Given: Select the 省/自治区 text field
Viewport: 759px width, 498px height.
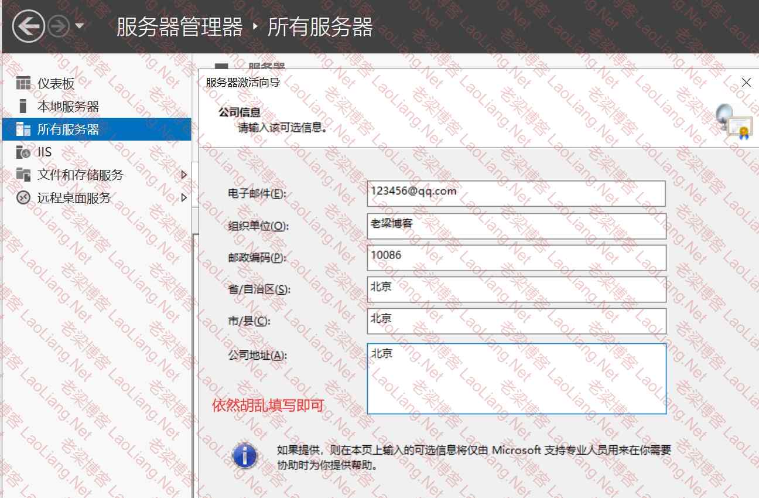Looking at the screenshot, I should pos(516,289).
